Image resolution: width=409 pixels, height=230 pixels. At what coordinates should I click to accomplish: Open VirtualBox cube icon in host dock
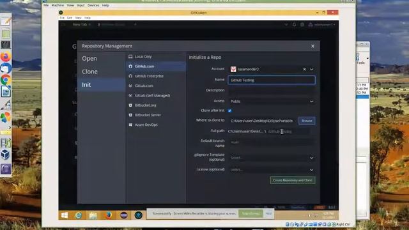[x=6, y=155]
